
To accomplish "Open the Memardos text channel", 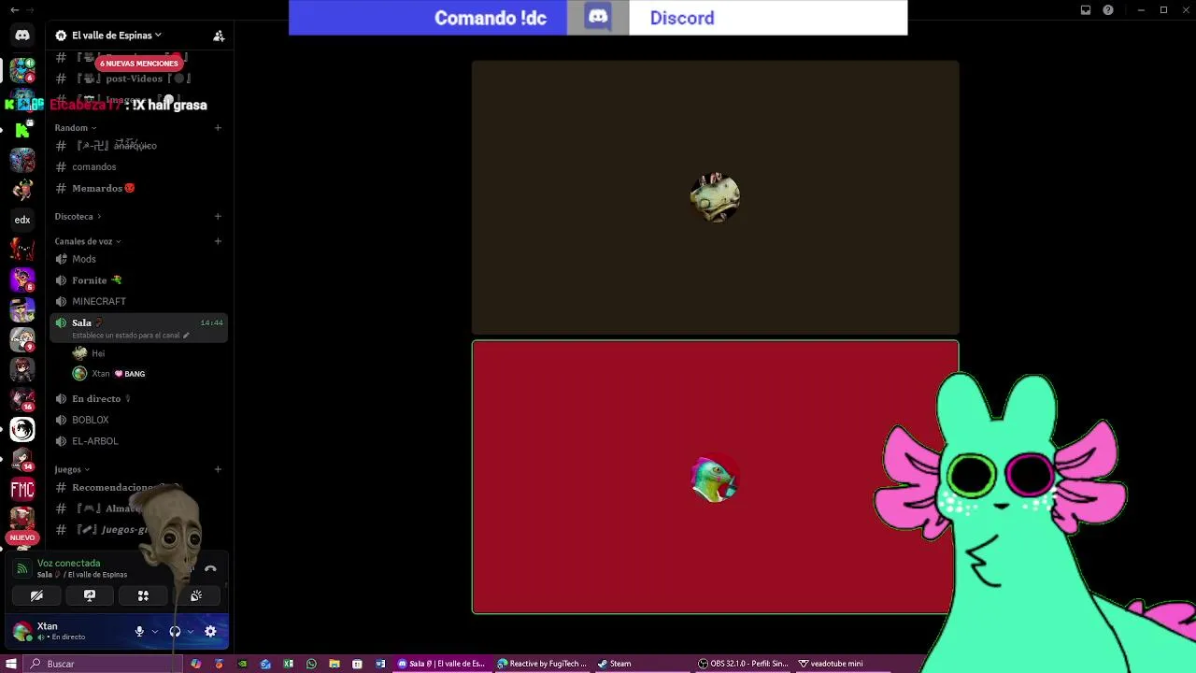I will click(x=138, y=189).
